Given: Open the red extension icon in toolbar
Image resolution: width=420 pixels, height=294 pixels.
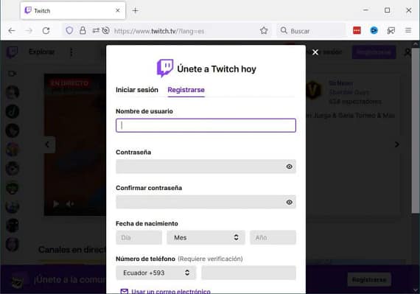Looking at the screenshot, I should coord(357,30).
